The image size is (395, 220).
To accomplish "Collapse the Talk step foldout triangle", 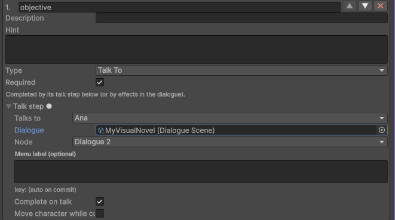I will (x=8, y=106).
